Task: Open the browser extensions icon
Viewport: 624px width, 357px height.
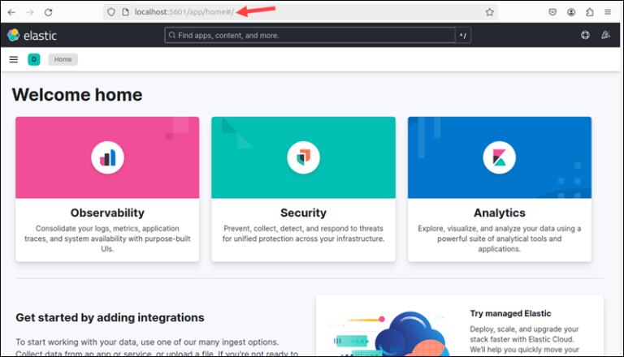Action: pos(589,12)
